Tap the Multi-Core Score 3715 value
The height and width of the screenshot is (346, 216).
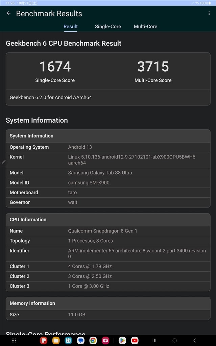153,67
